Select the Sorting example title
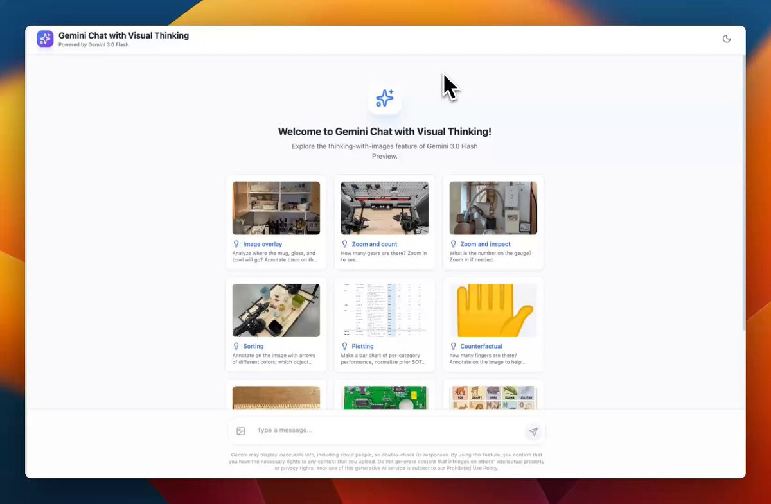Screen dimensions: 771x504 tap(253, 346)
